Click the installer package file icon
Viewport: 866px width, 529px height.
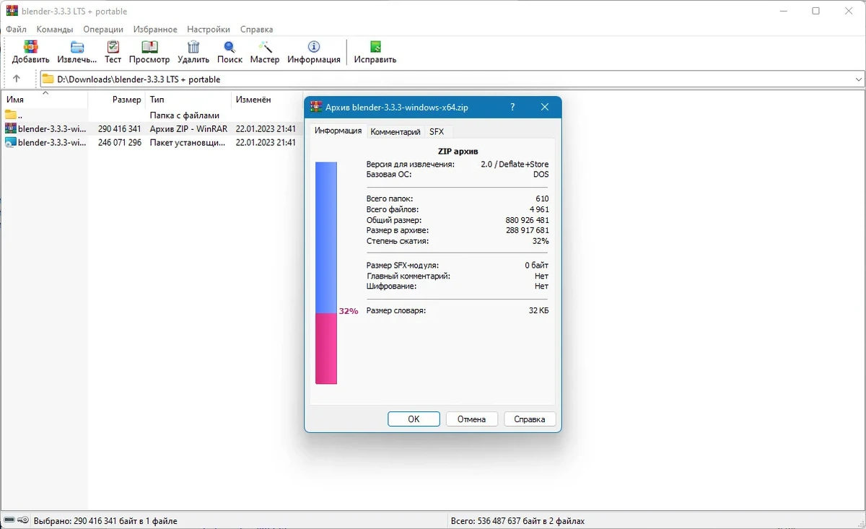tap(11, 142)
